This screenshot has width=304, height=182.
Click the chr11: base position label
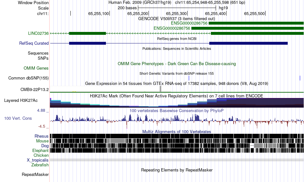coord(43,13)
